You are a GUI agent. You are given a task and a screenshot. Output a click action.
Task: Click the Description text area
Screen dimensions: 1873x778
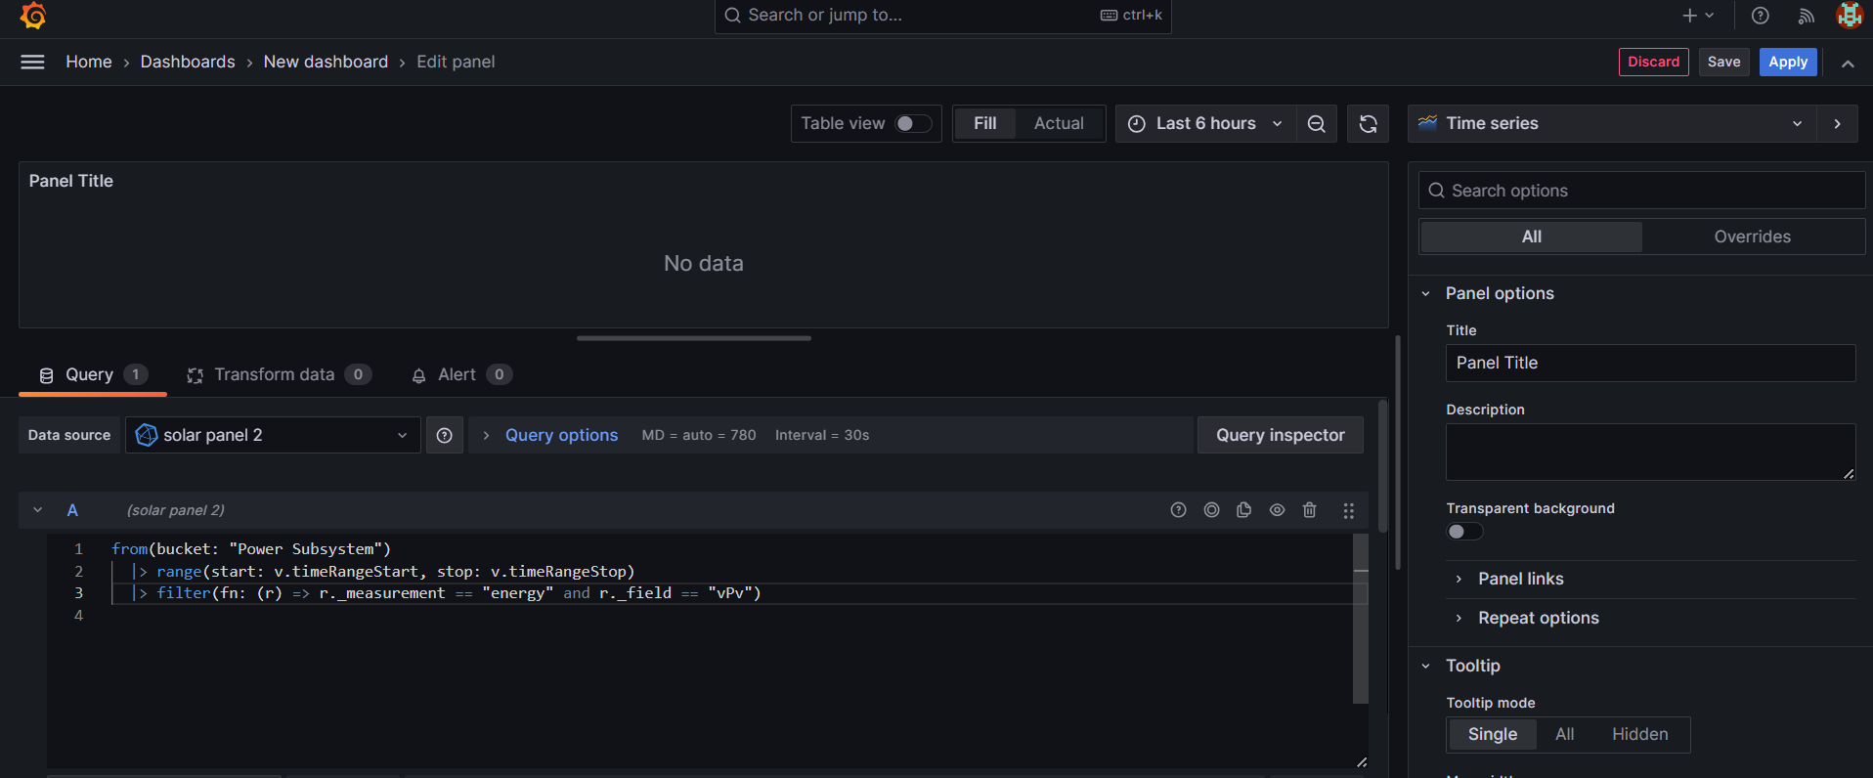1650,452
